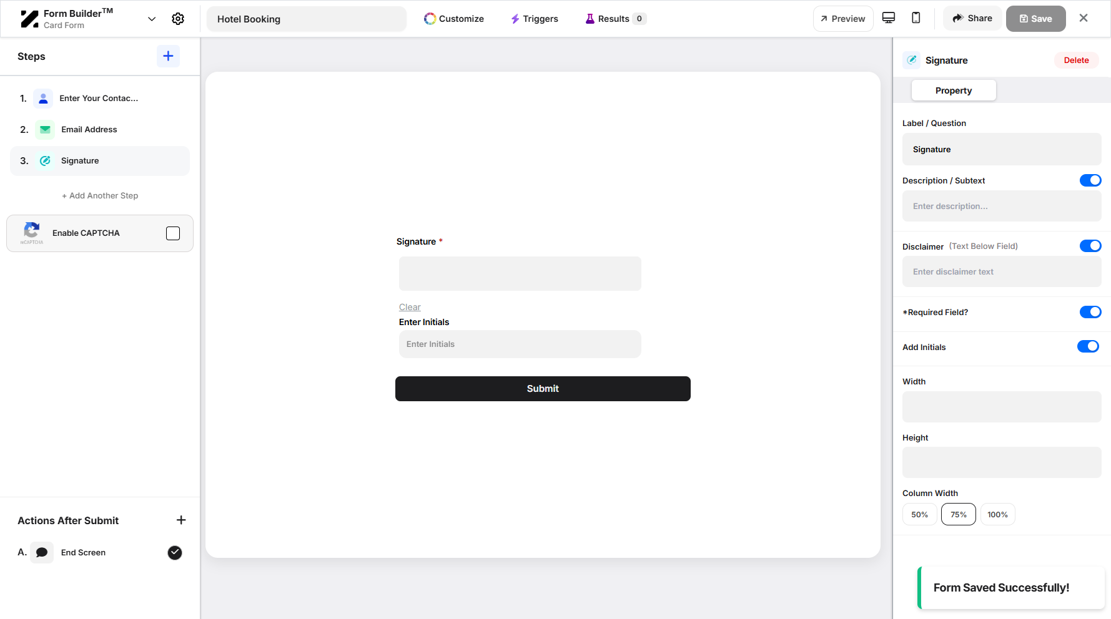Viewport: 1111px width, 619px height.
Task: Close the form builder with X
Action: 1084,18
